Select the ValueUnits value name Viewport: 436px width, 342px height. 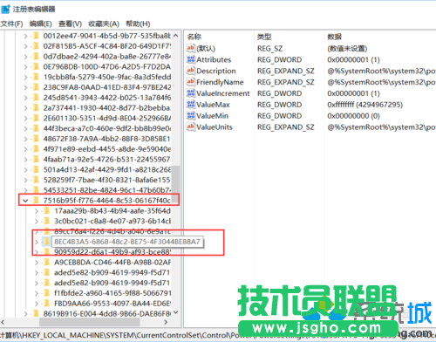click(x=215, y=127)
